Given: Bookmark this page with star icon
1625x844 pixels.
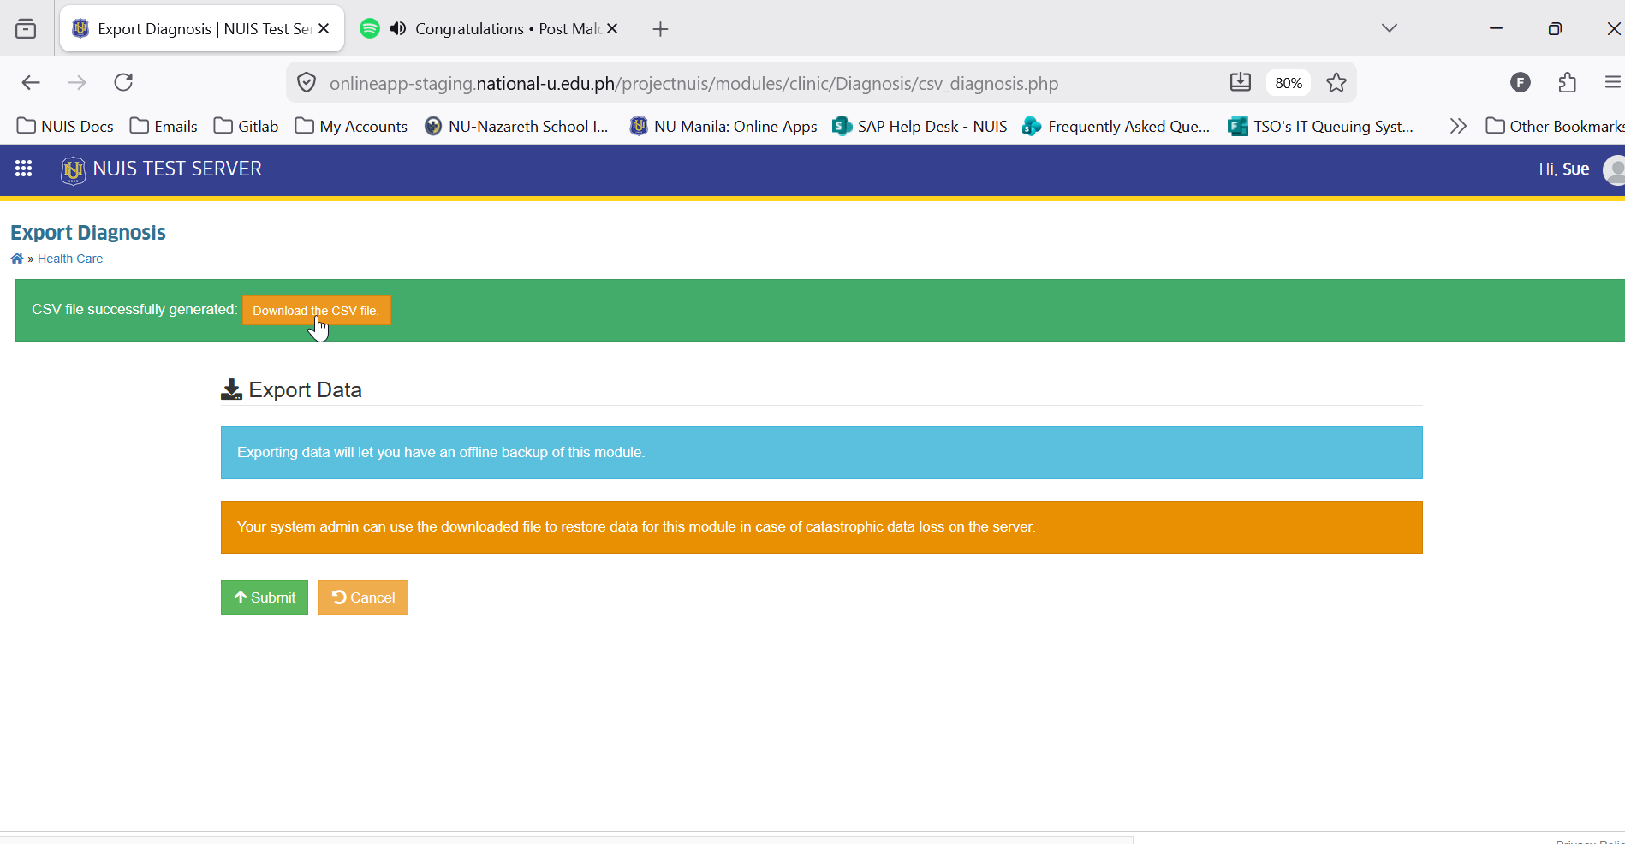Looking at the screenshot, I should click(1336, 82).
